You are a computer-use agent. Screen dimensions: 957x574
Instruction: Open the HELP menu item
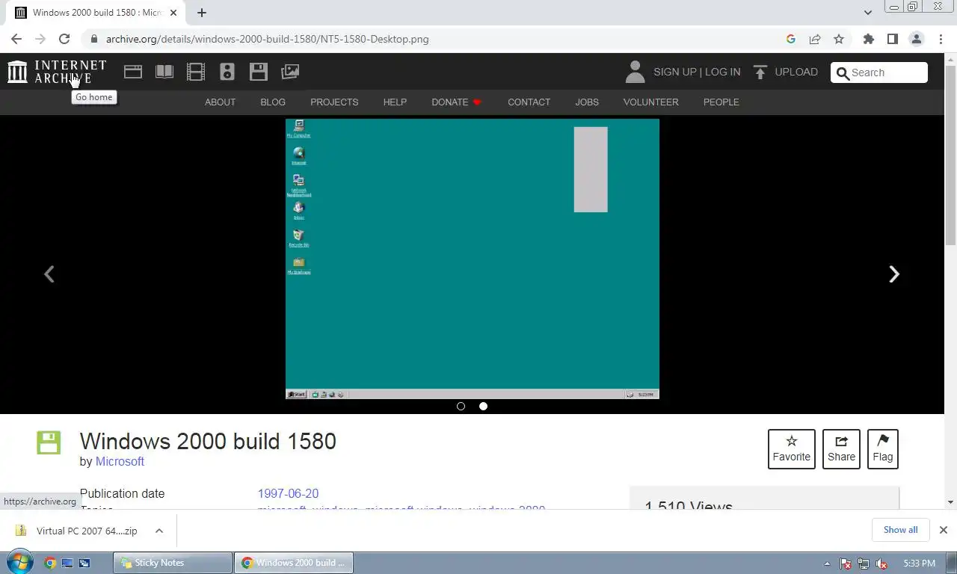click(x=395, y=102)
